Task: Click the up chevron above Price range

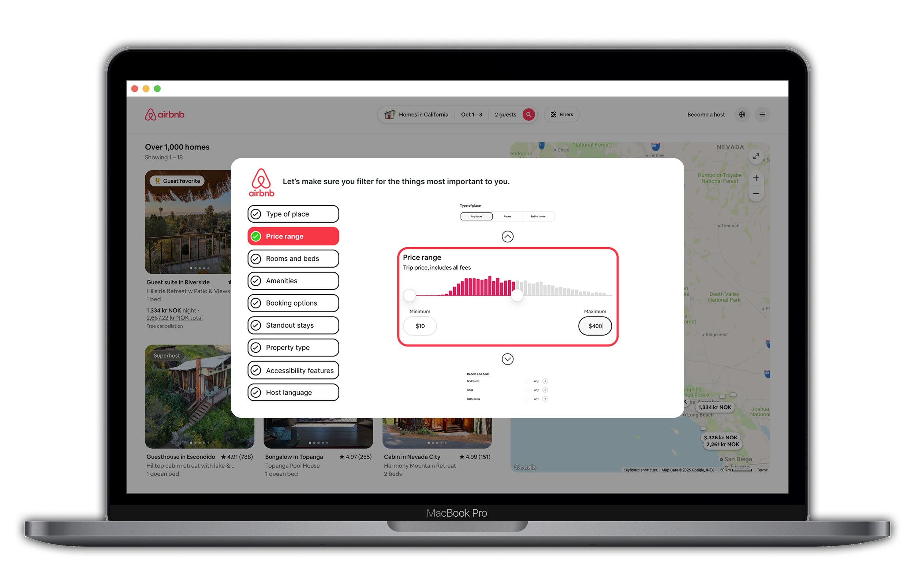Action: (507, 237)
